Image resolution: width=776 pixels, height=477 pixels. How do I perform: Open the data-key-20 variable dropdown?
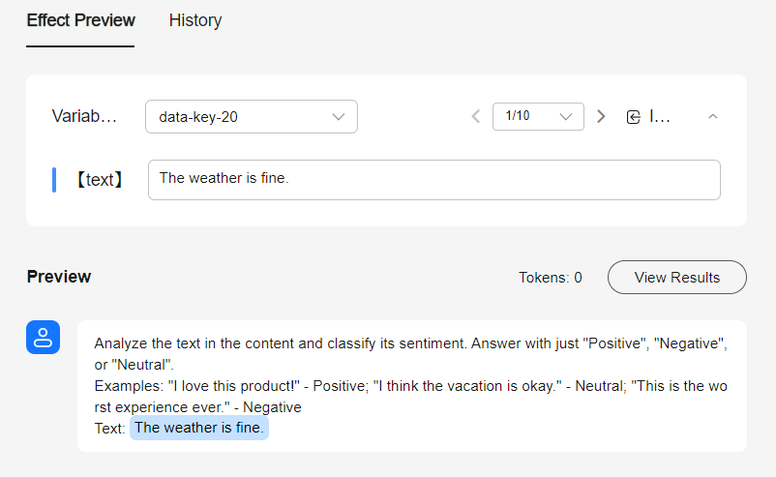click(251, 117)
